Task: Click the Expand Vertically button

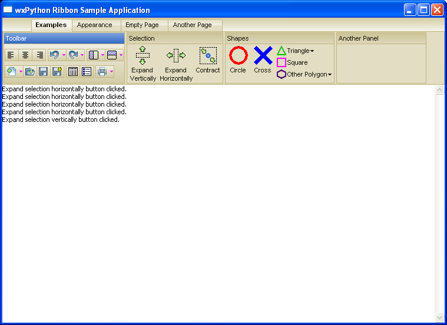Action: click(143, 64)
